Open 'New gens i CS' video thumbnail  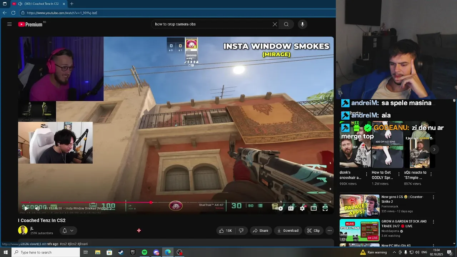360,206
